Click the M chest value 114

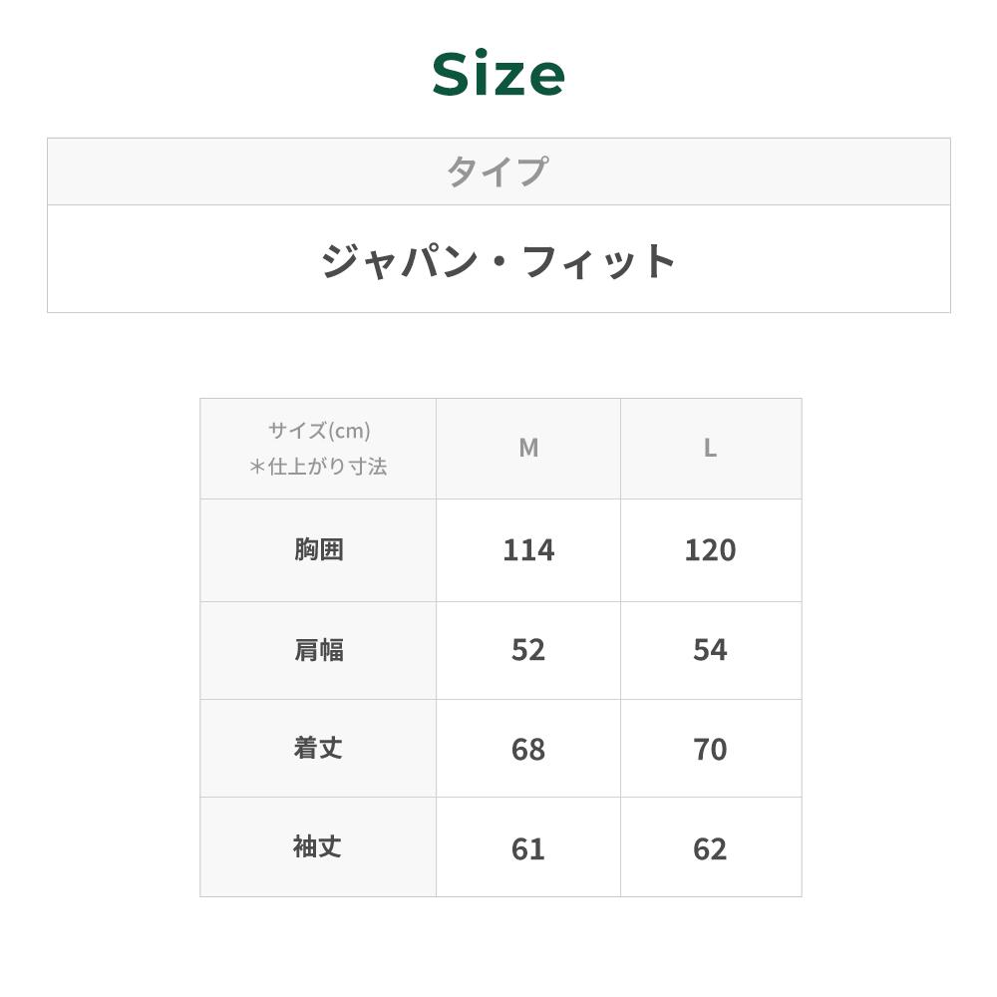[x=528, y=550]
